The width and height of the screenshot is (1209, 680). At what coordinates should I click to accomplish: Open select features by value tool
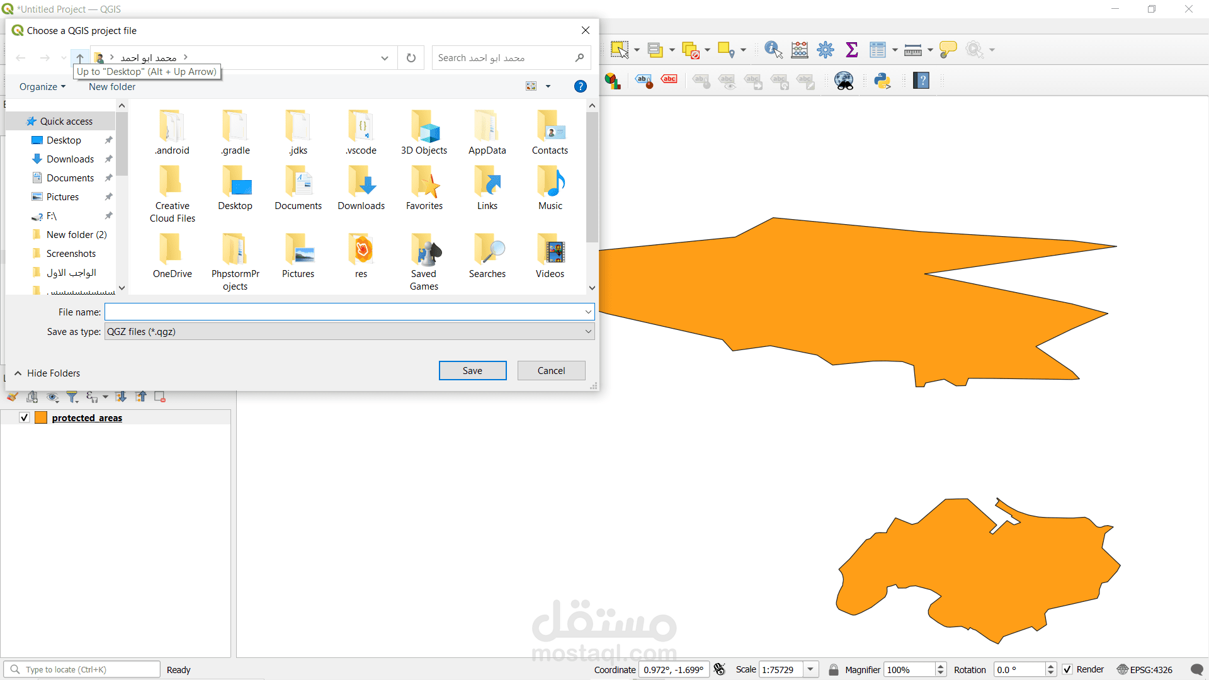[655, 50]
